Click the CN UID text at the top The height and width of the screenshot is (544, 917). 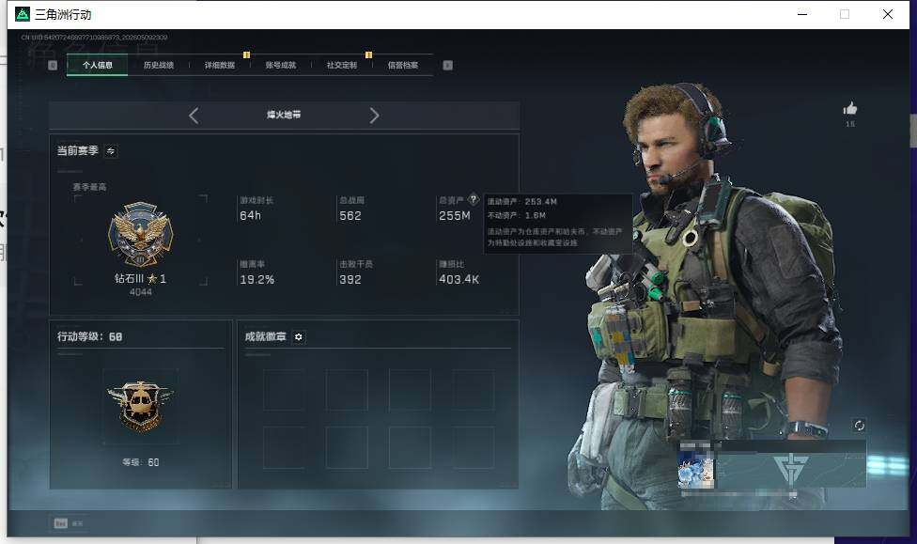click(94, 38)
